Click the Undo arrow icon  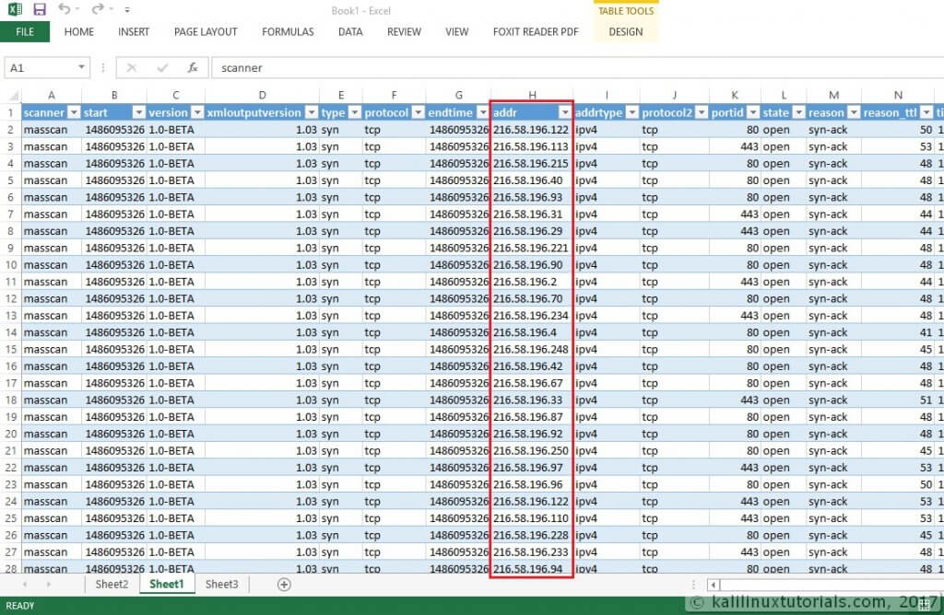[64, 9]
